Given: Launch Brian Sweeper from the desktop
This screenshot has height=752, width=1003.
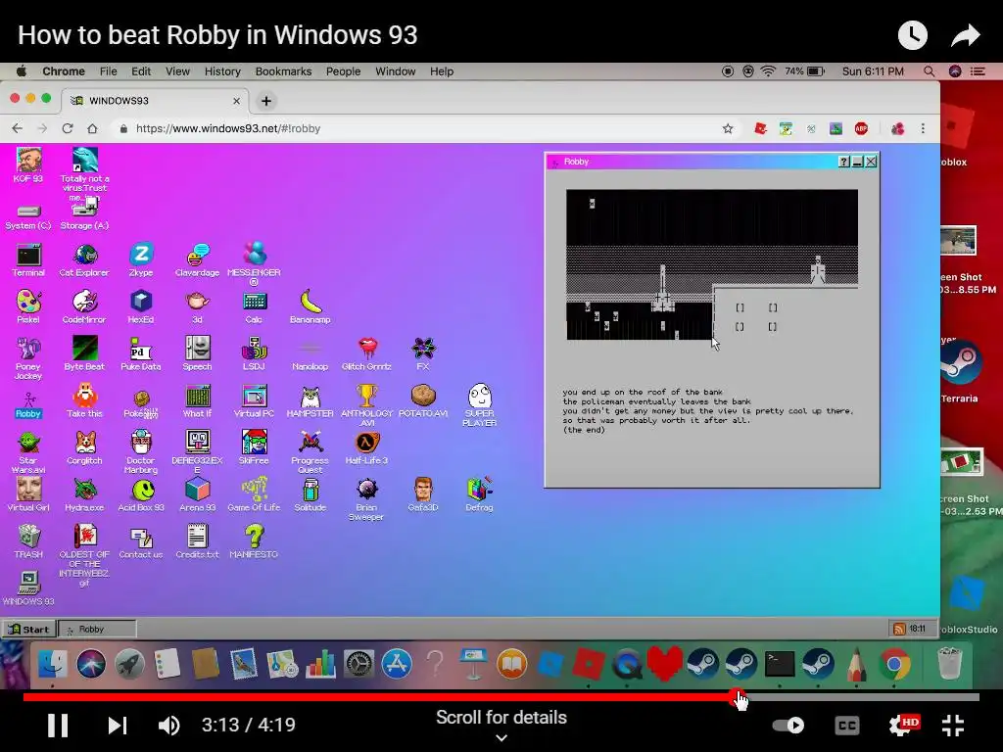Looking at the screenshot, I should point(366,498).
